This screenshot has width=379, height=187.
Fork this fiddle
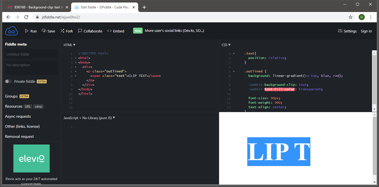(x=66, y=31)
